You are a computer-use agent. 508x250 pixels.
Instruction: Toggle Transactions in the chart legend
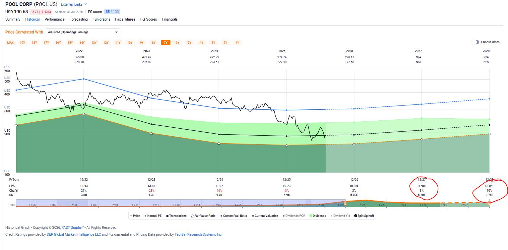177,216
